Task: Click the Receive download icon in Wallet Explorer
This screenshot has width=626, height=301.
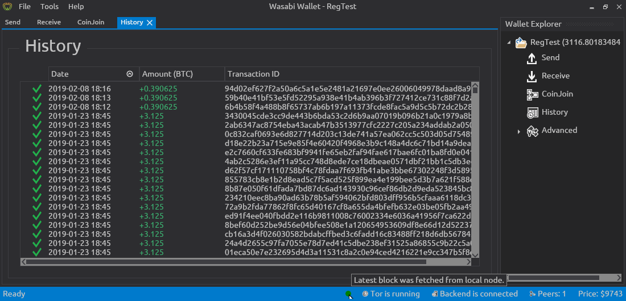Action: tap(532, 76)
